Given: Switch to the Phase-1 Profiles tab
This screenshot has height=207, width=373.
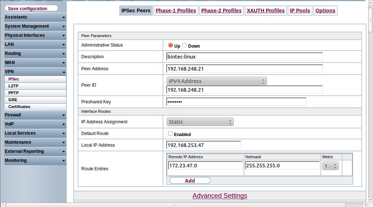Looking at the screenshot, I should pos(176,11).
